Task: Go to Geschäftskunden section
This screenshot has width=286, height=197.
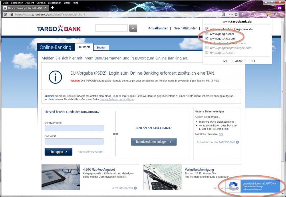Action: tap(185, 28)
